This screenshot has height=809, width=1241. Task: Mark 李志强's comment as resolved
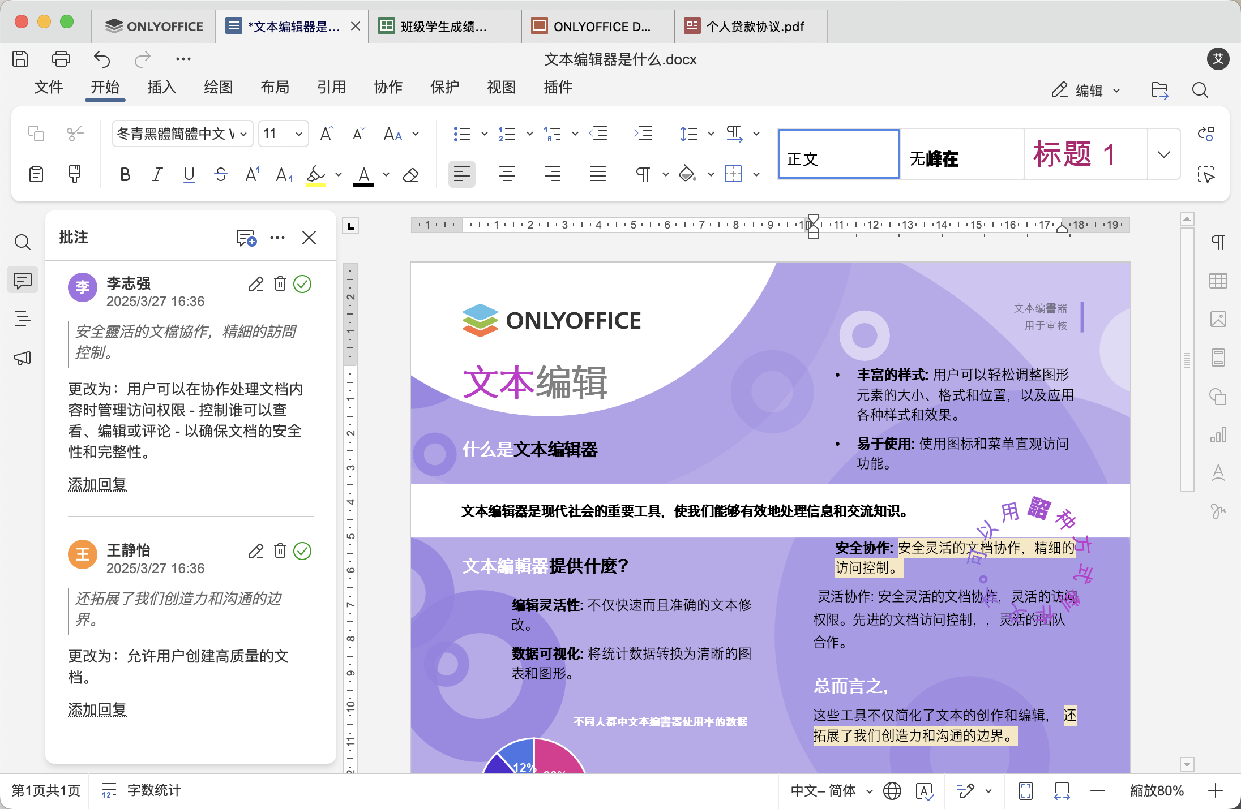point(302,284)
